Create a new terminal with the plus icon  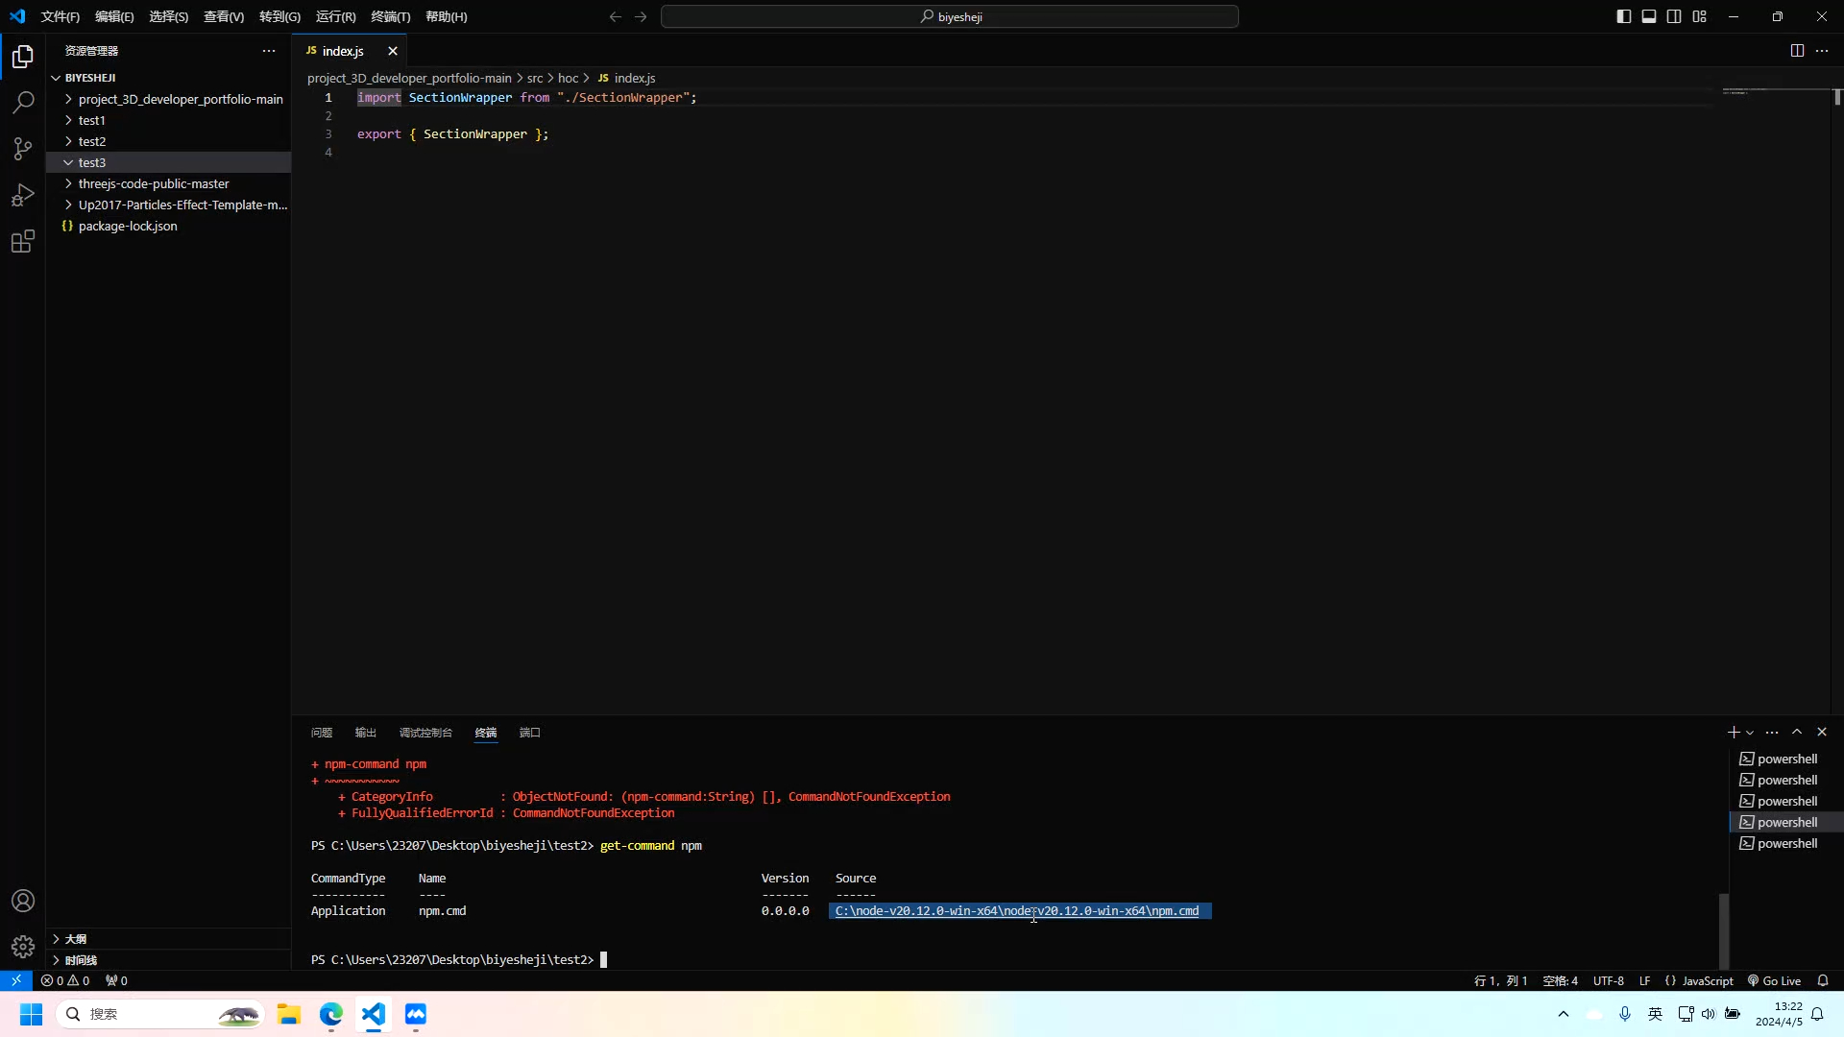(x=1733, y=732)
